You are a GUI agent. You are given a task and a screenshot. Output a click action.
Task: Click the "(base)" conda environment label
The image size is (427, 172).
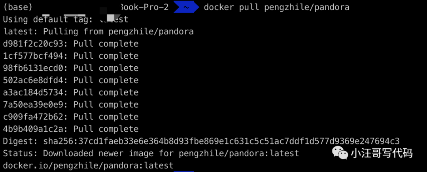[x=18, y=7]
